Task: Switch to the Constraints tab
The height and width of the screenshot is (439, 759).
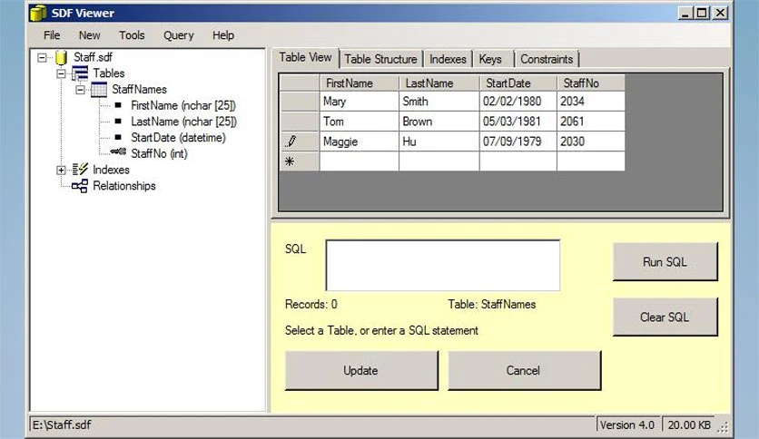Action: (x=547, y=59)
